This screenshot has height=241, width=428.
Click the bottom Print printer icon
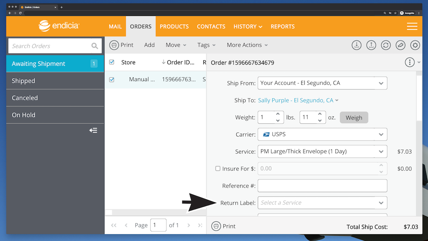pyautogui.click(x=216, y=226)
